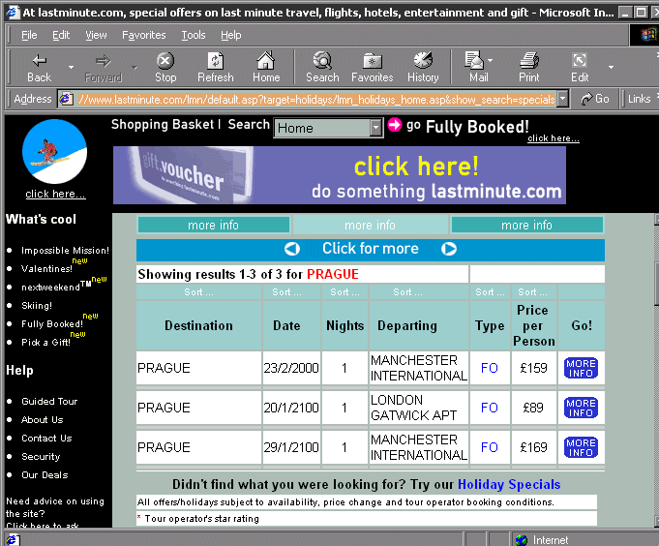Open Skiing! sidebar link

point(37,306)
